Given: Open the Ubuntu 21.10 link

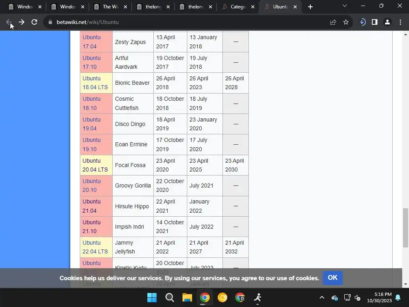Looking at the screenshot, I should pos(91,227).
